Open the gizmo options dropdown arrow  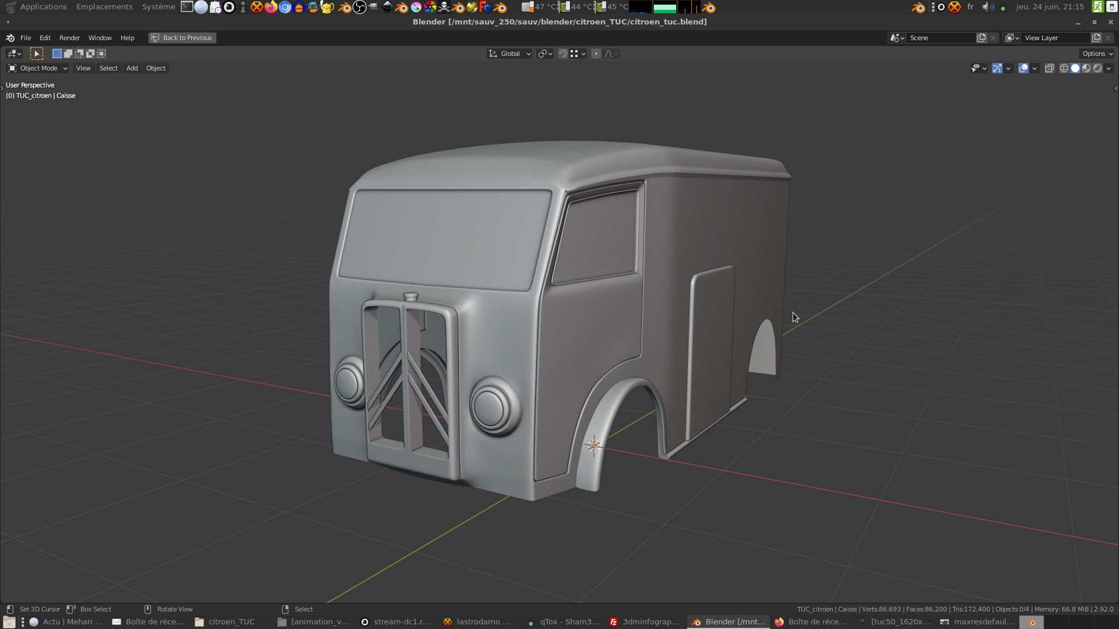click(x=1008, y=68)
